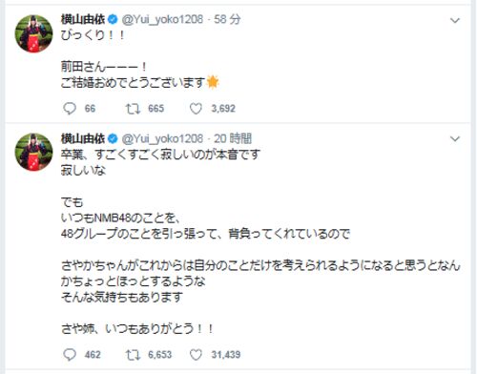Retweet the tweet with 665 retweets
Viewport: 477px width, 374px height.
click(133, 109)
